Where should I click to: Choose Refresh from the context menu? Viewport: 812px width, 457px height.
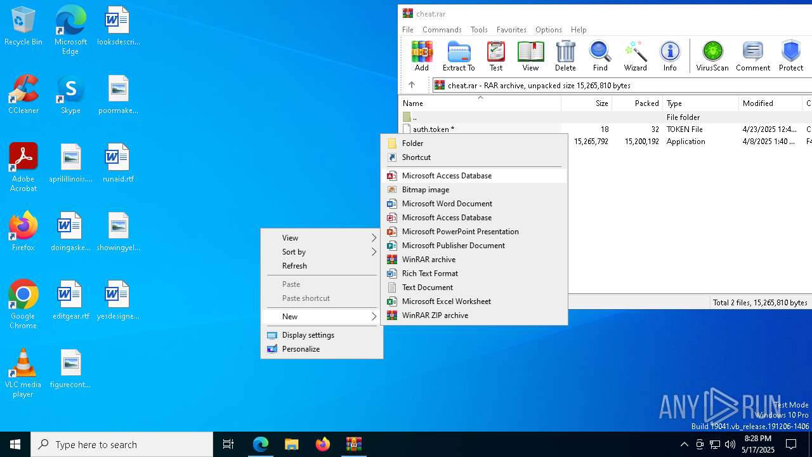(x=322, y=266)
